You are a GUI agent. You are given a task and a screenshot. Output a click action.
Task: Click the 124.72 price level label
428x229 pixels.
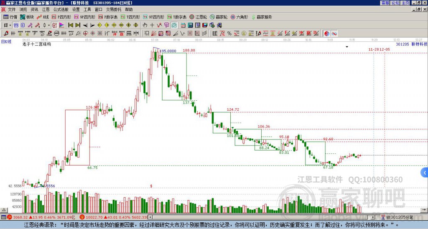tap(233, 109)
